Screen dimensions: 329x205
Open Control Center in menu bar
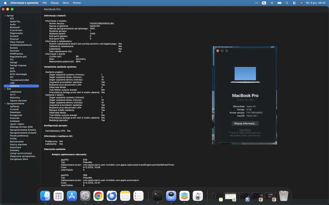pos(294,3)
